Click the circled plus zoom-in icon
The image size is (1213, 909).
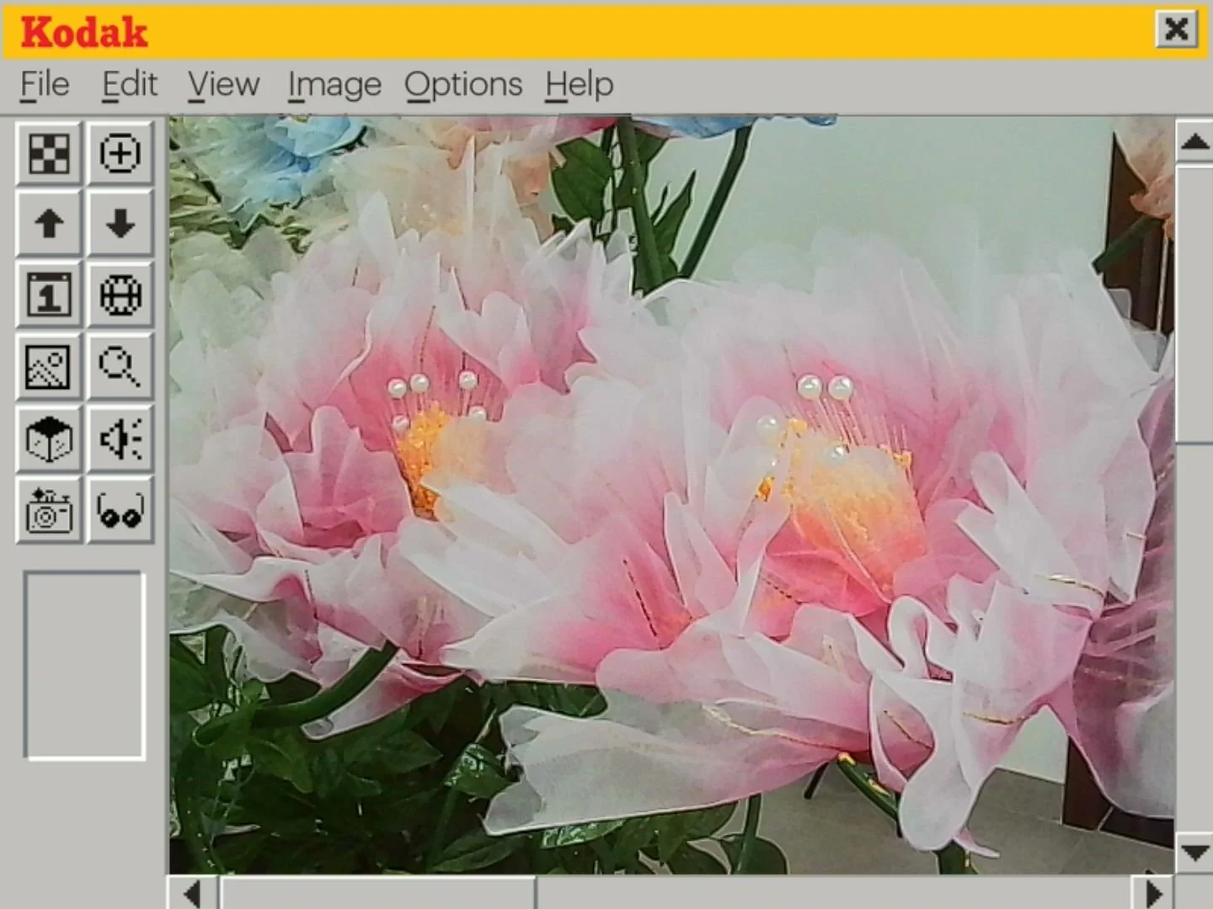point(120,153)
